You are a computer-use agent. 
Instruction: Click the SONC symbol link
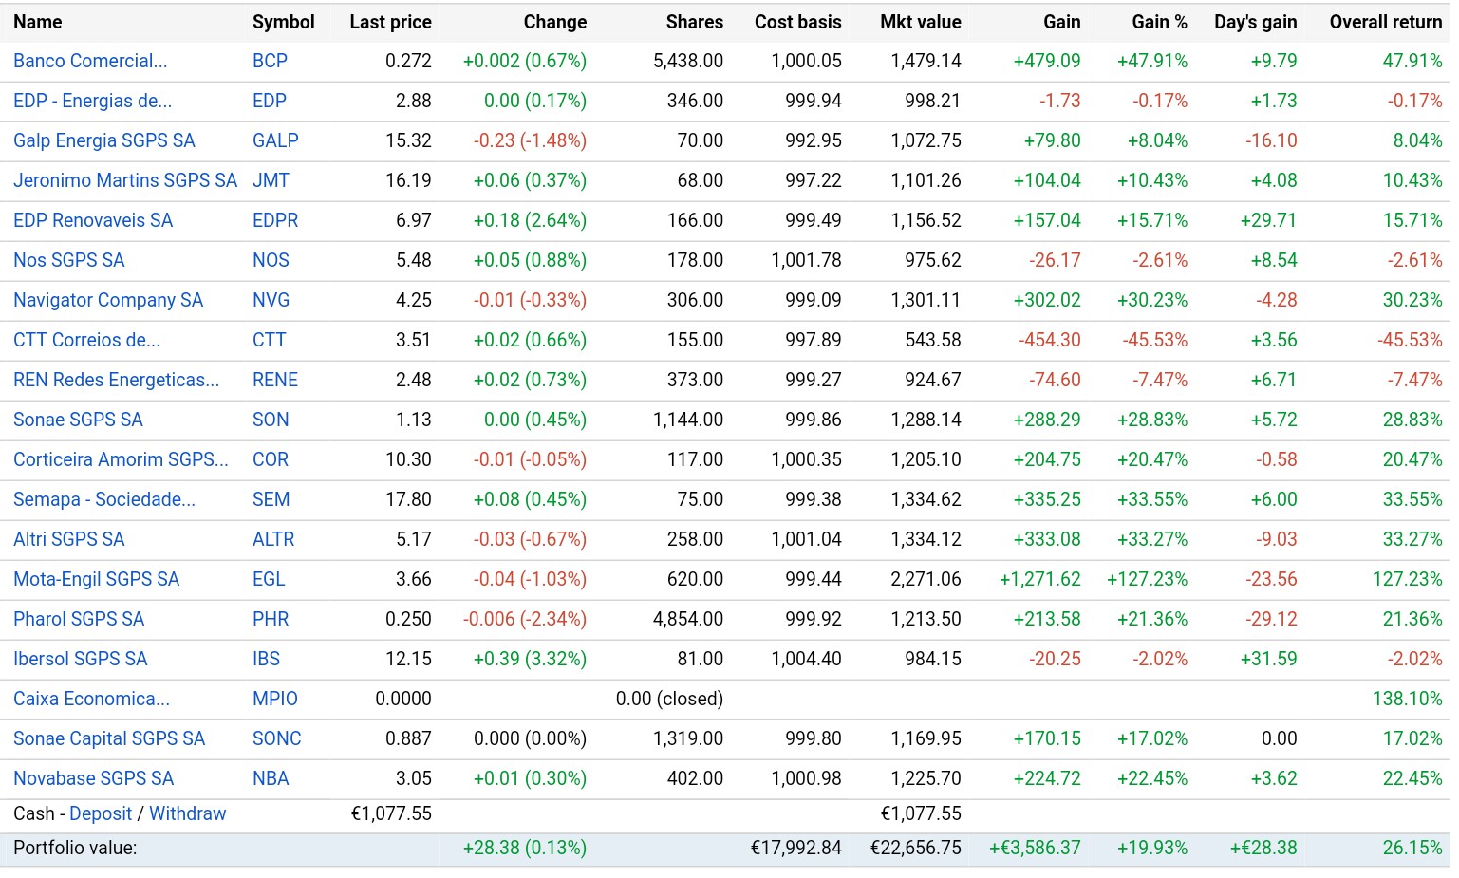click(276, 738)
